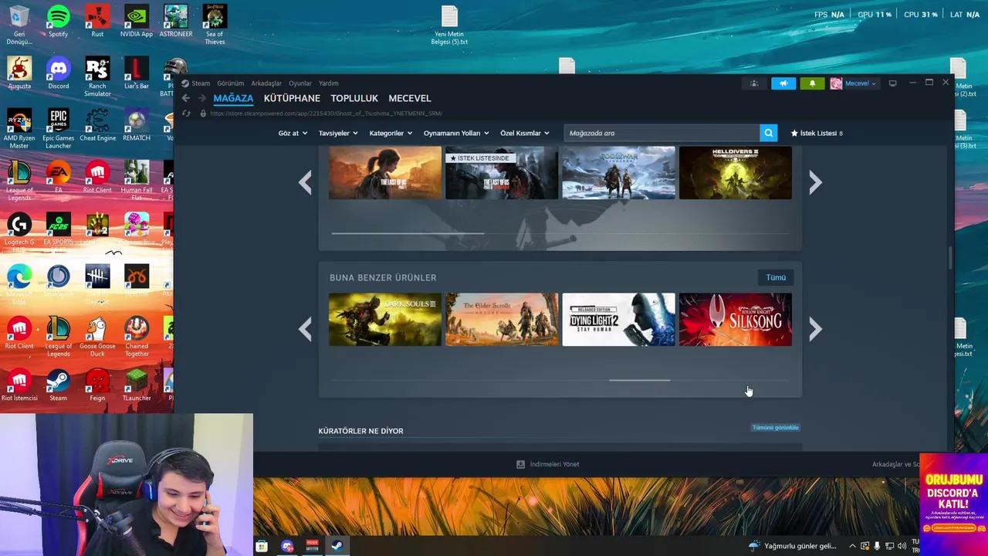The height and width of the screenshot is (556, 988).
Task: Open Chained Together desktop shortcut
Action: click(137, 337)
